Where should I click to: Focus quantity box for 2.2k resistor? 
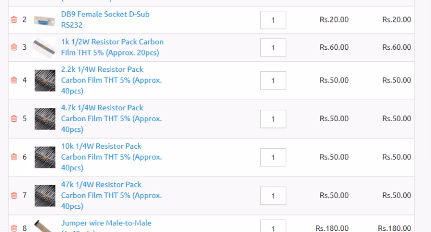(x=273, y=80)
